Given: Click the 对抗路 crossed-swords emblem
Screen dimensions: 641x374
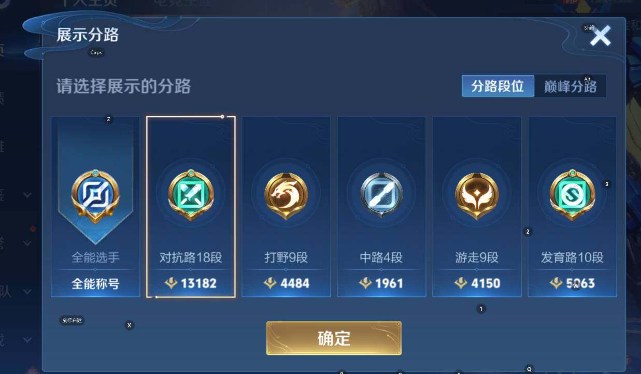Looking at the screenshot, I should (191, 194).
